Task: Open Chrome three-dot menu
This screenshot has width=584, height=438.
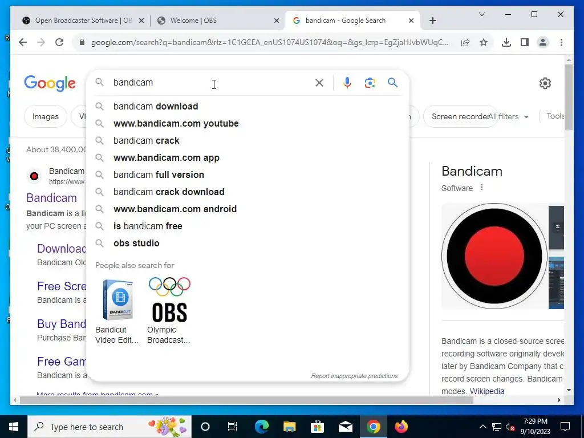Action: (x=561, y=42)
